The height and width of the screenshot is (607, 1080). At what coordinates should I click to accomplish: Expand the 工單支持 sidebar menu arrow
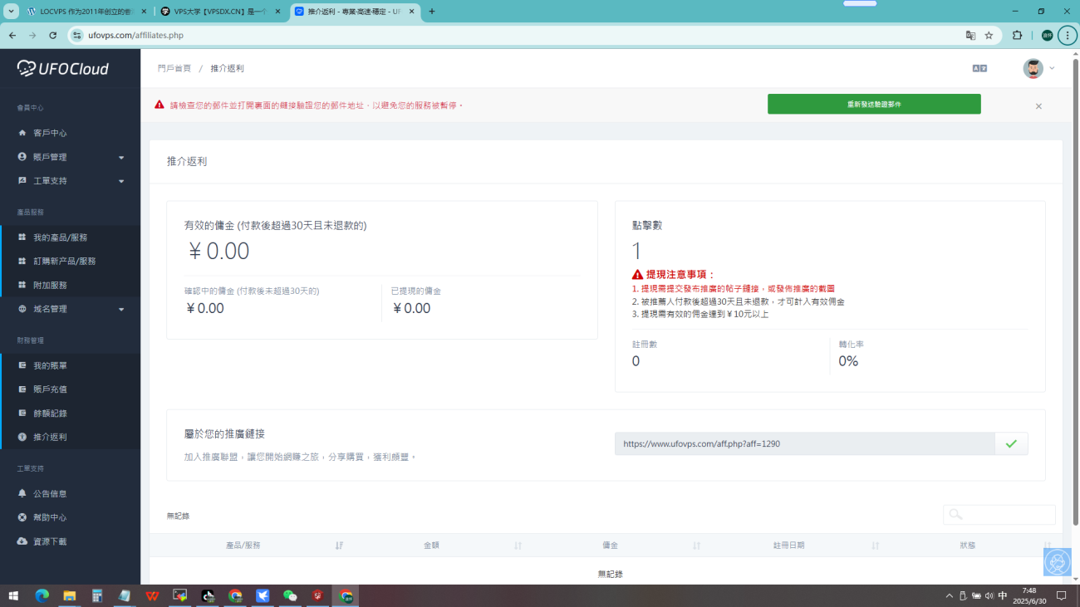click(x=121, y=181)
